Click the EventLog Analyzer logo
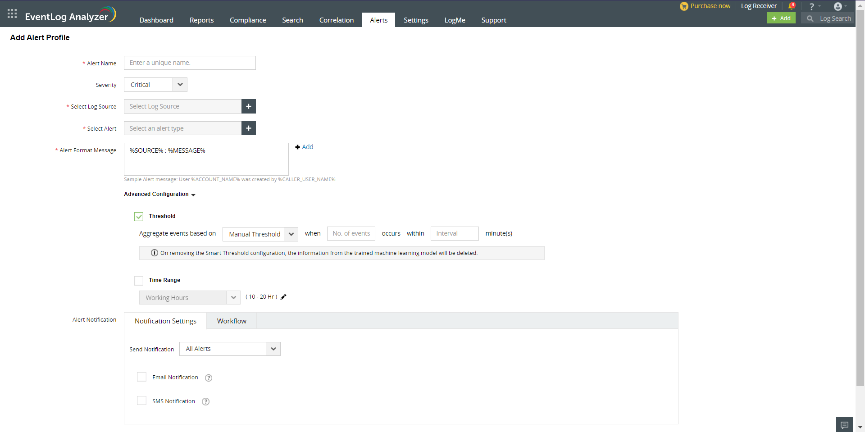 71,15
